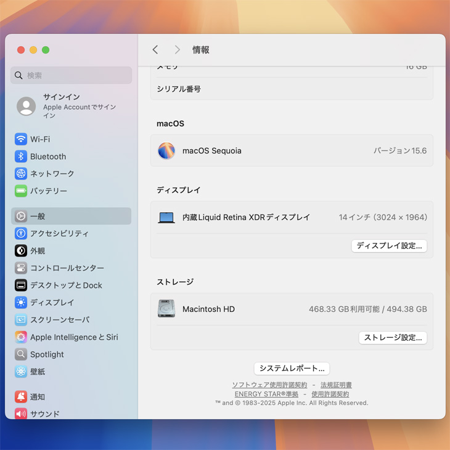Open the Wi-Fi settings icon
Image resolution: width=450 pixels, height=450 pixels.
(x=21, y=139)
